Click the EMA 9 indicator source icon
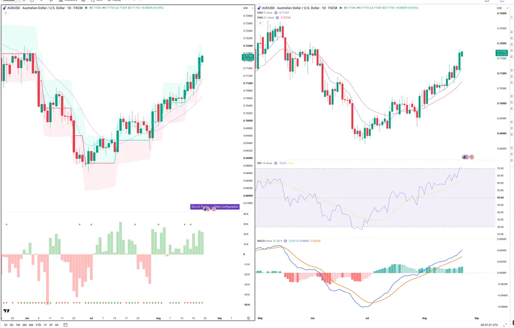This screenshot has height=328, width=514. 276,13
